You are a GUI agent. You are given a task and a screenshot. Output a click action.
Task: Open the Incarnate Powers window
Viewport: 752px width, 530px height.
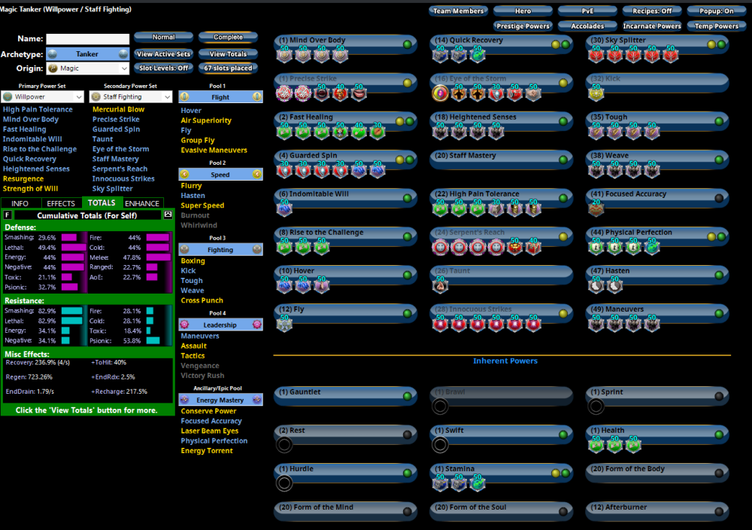pos(651,26)
